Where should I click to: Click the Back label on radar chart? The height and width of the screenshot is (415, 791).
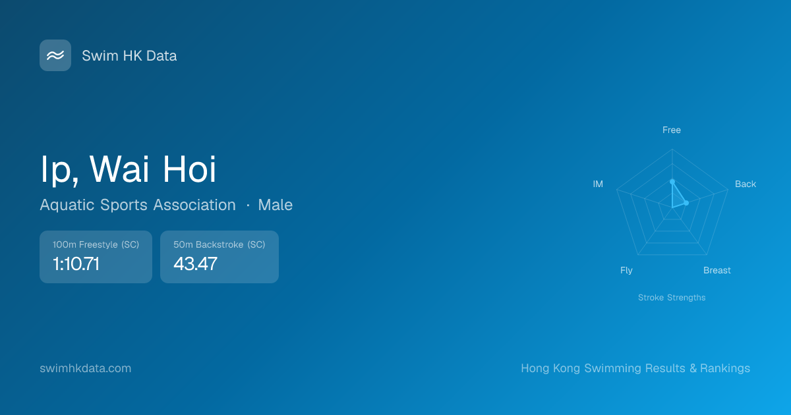click(745, 184)
